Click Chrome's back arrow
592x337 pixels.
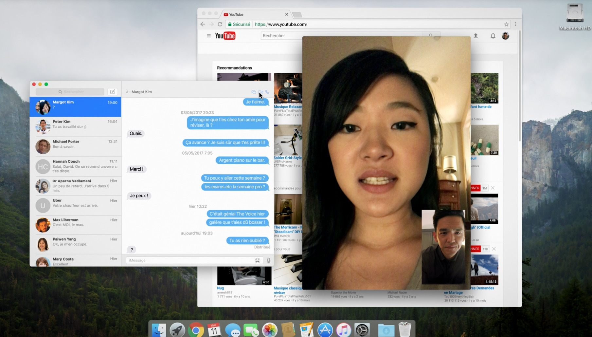pyautogui.click(x=203, y=24)
